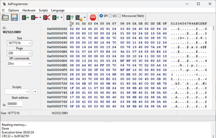Screen dimensions: 216x138
Task: Click the log line Done
Action: tap(5, 129)
